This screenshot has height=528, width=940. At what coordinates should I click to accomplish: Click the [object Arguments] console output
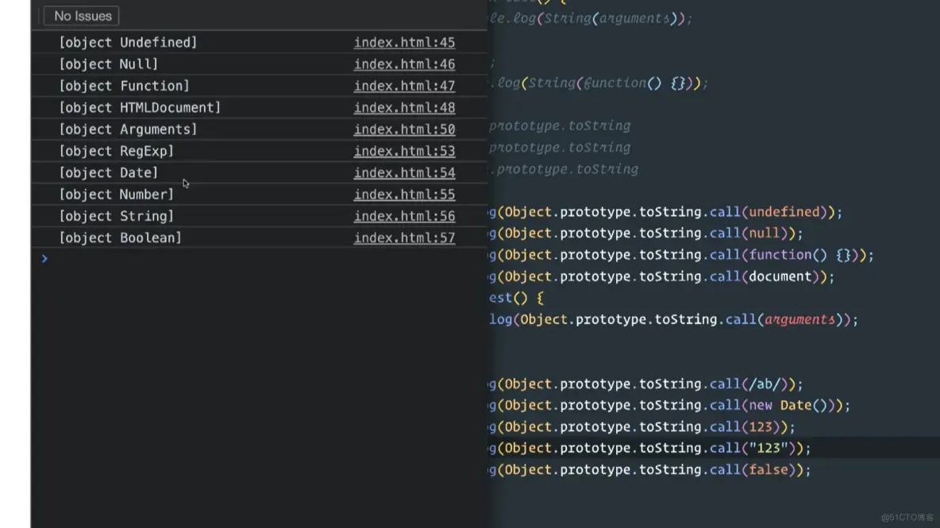tap(128, 129)
